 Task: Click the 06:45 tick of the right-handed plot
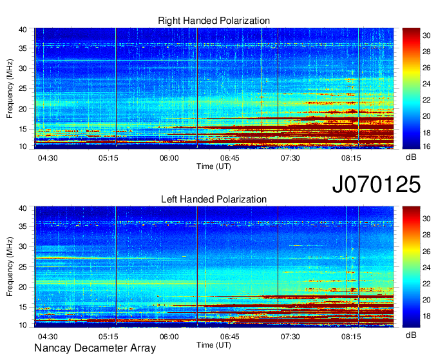(229, 158)
